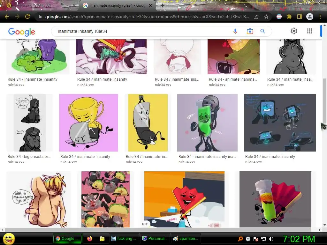Start voice search with the microphone icon

click(x=235, y=31)
